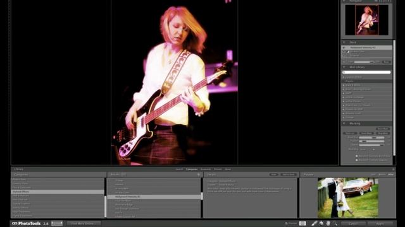Click the preview mode icon beside Preview checkbox
The height and width of the screenshot is (227, 405).
point(302,223)
